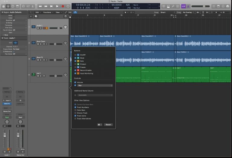Uncheck Record Enable checkbox

click(75, 70)
